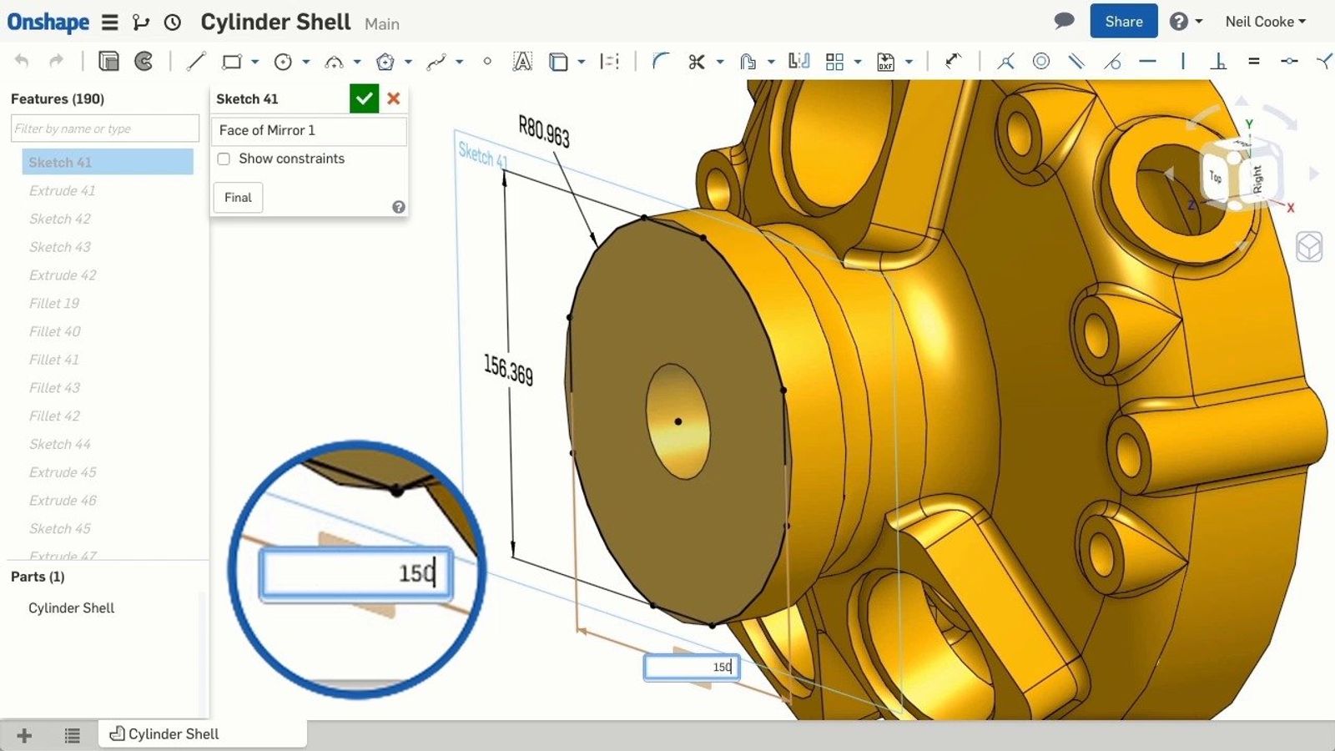The width and height of the screenshot is (1335, 751).
Task: Expand the Trim tool dropdown arrow
Action: coord(720,62)
